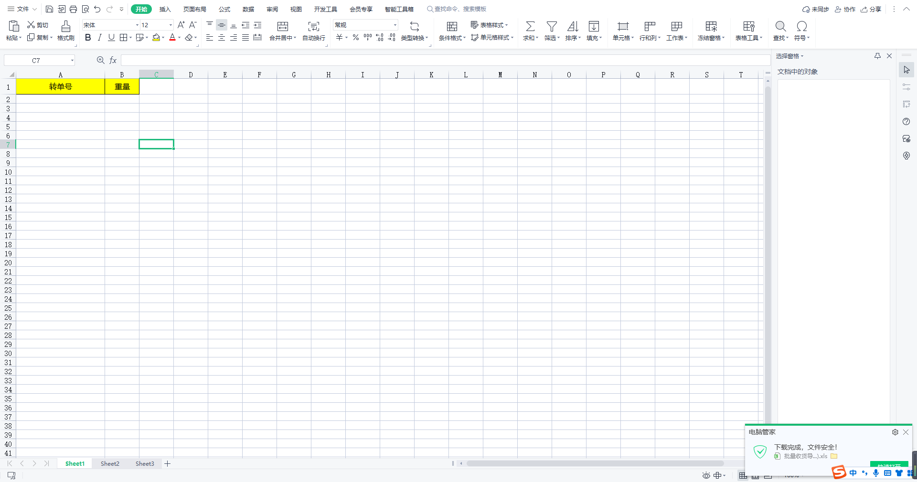Click the Find (查找) magnifier icon
The width and height of the screenshot is (917, 482).
tap(780, 26)
